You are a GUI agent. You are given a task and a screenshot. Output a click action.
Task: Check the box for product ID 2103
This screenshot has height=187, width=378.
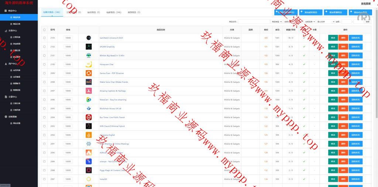pyautogui.click(x=44, y=38)
